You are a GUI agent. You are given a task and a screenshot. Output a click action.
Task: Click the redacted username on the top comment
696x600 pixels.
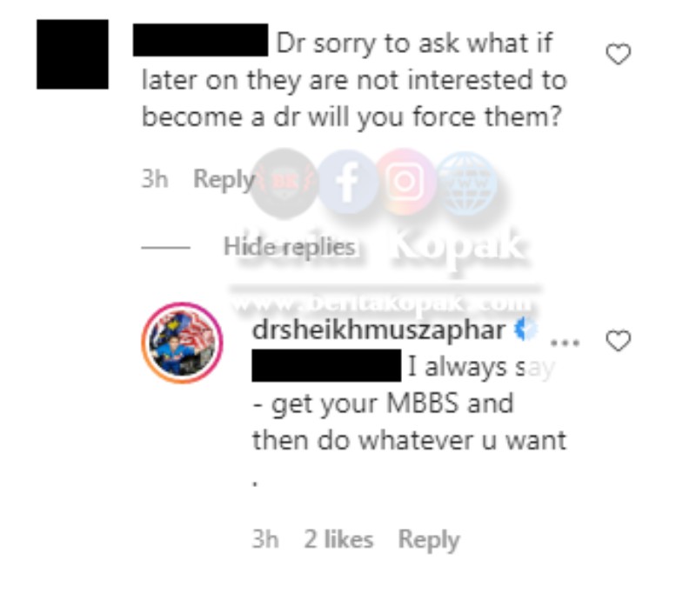click(x=201, y=40)
